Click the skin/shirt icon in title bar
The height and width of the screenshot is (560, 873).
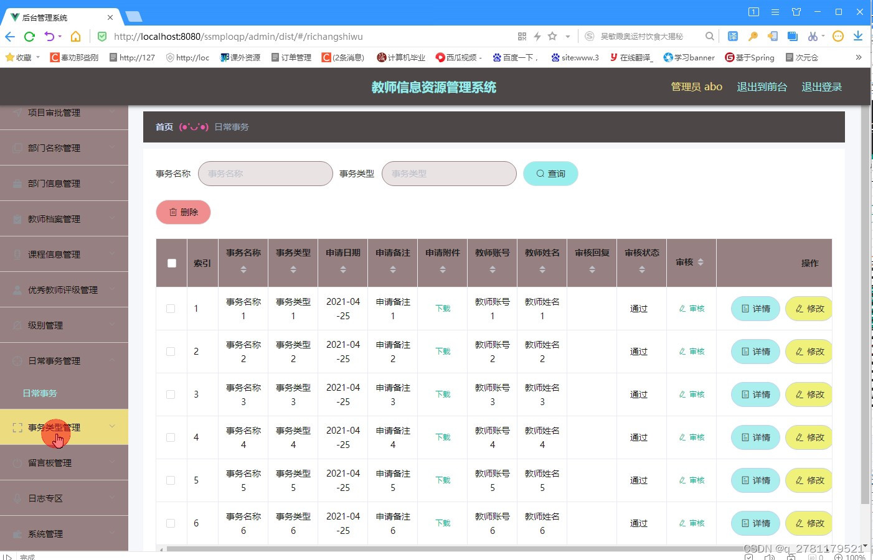[x=796, y=12]
